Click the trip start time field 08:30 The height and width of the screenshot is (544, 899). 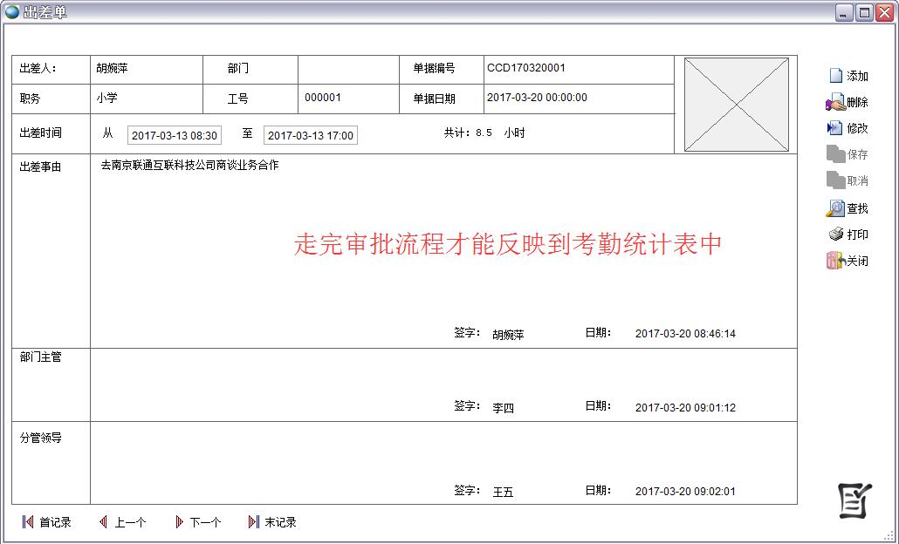pyautogui.click(x=174, y=135)
